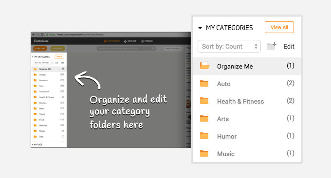Open the Sort by: Newest dropdown in the browser
Screen dimensions: 331x178
click(43, 63)
